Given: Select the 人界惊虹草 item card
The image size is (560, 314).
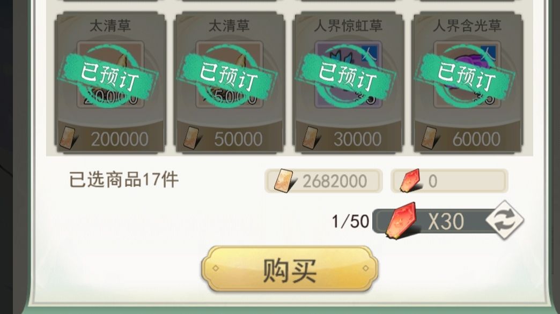Looking at the screenshot, I should 348,83.
